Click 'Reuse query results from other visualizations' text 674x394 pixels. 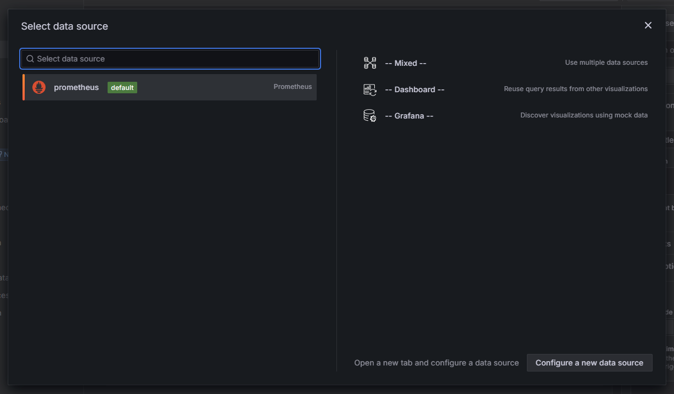click(x=576, y=89)
